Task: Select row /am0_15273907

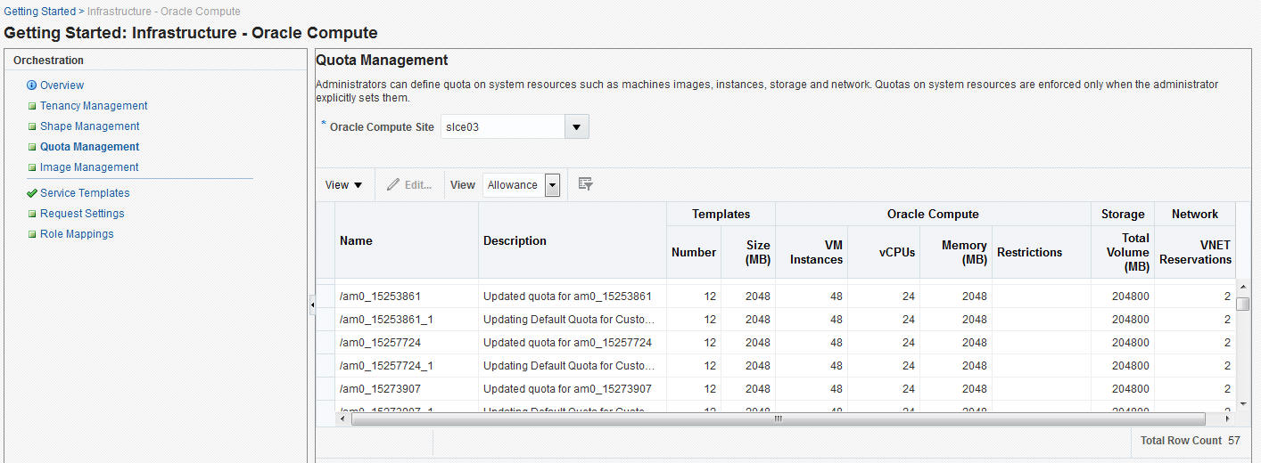Action: (x=776, y=389)
